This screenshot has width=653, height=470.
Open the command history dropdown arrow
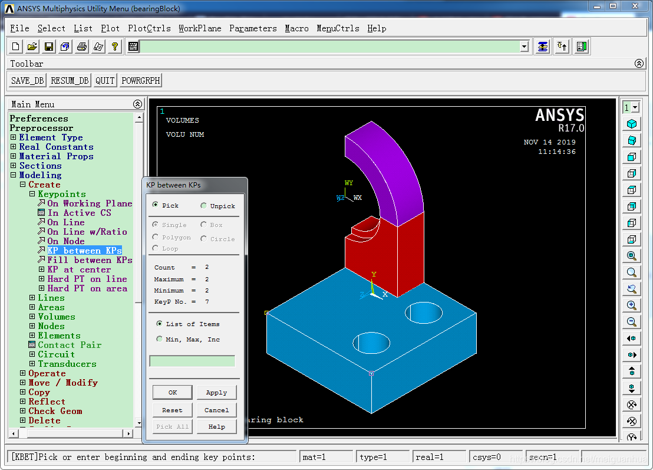(x=525, y=47)
